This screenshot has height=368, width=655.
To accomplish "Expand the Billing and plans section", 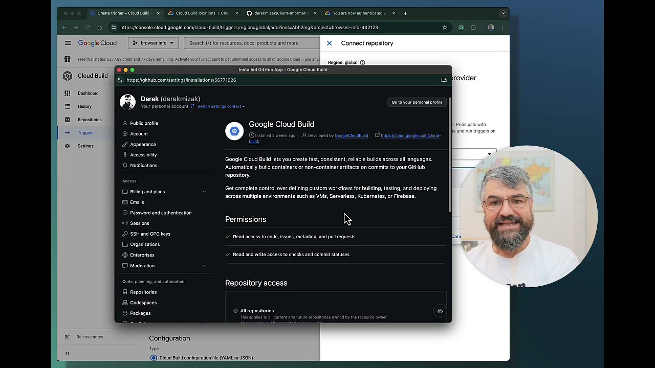I will point(204,192).
